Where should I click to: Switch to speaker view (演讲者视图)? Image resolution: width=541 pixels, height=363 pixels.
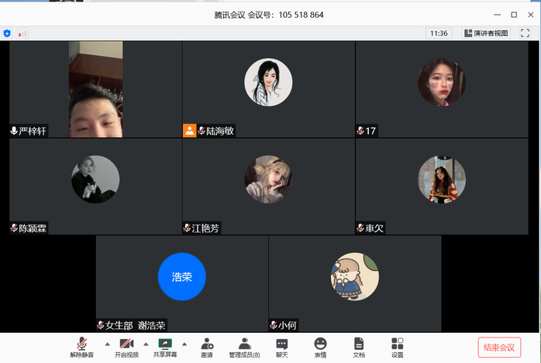486,33
